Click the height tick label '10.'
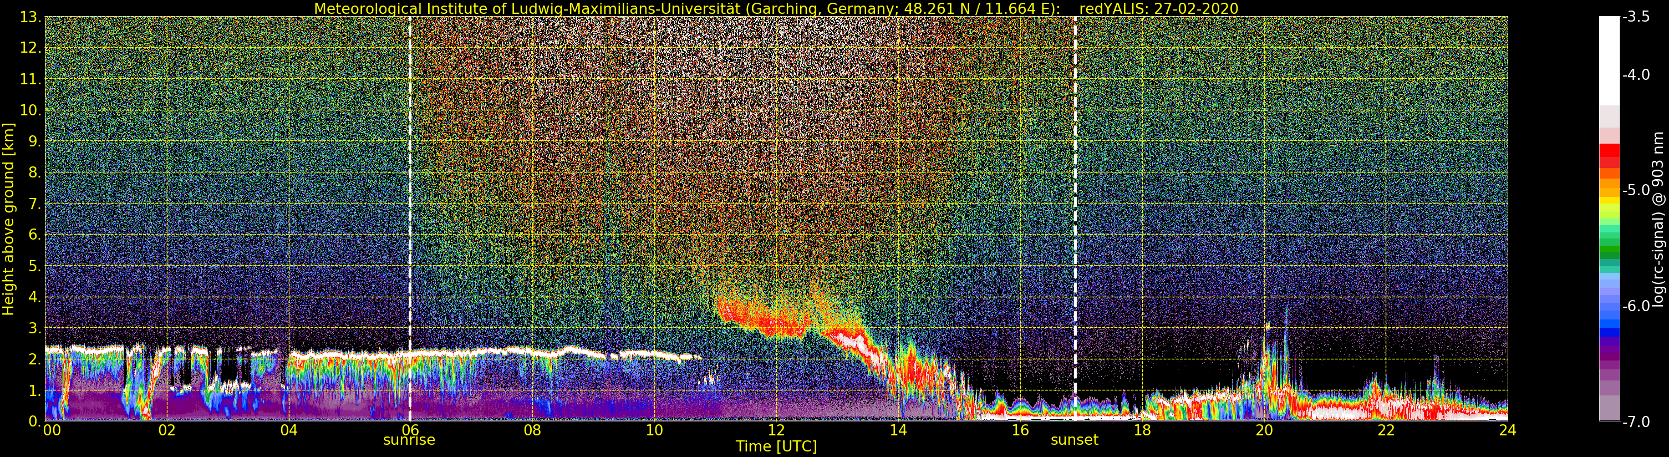 click(30, 110)
